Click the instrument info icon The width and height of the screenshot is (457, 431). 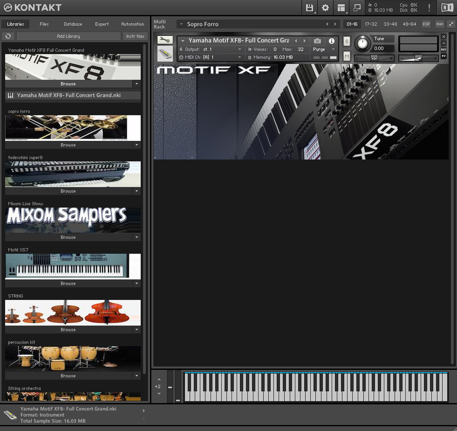coord(331,41)
